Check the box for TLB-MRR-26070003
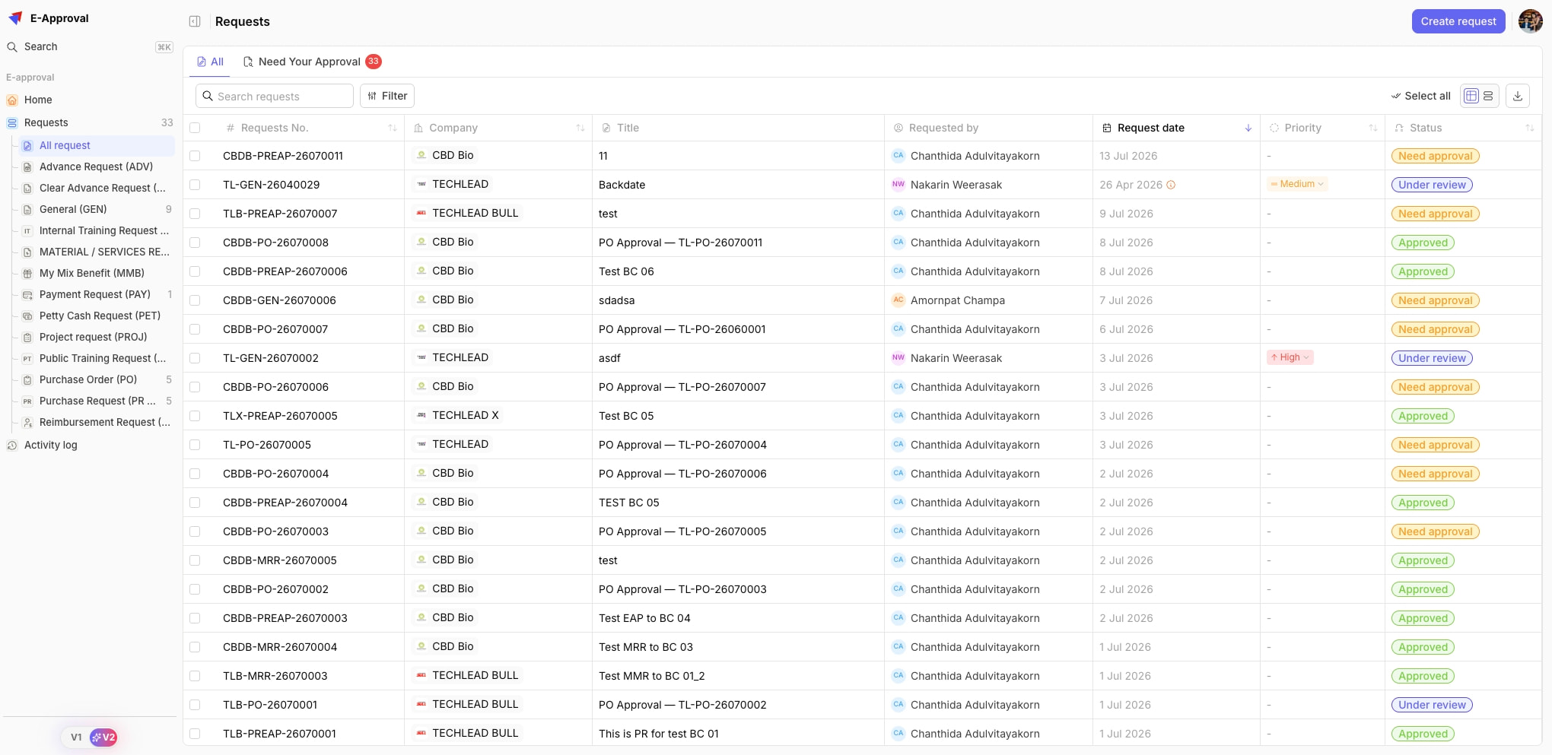 point(195,676)
